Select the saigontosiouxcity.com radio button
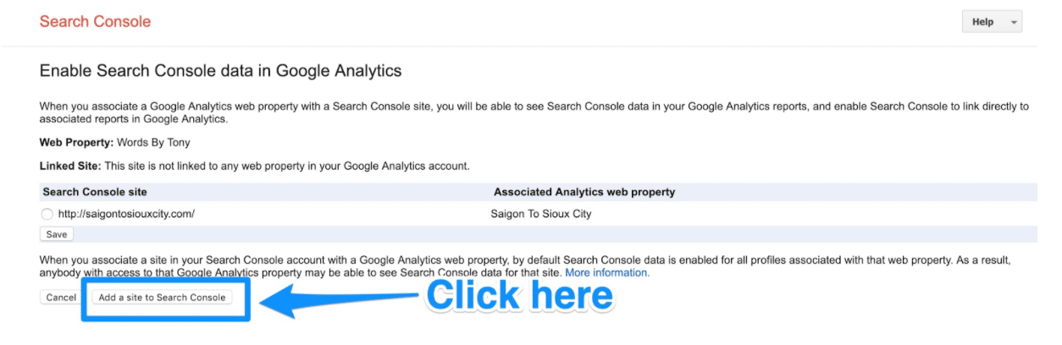This screenshot has height=345, width=1062. 47,214
